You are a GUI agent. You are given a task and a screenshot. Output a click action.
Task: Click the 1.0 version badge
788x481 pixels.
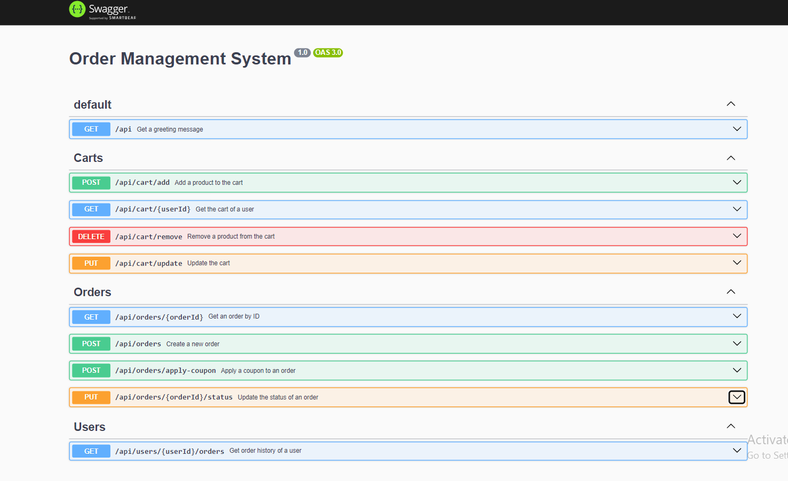click(x=303, y=53)
